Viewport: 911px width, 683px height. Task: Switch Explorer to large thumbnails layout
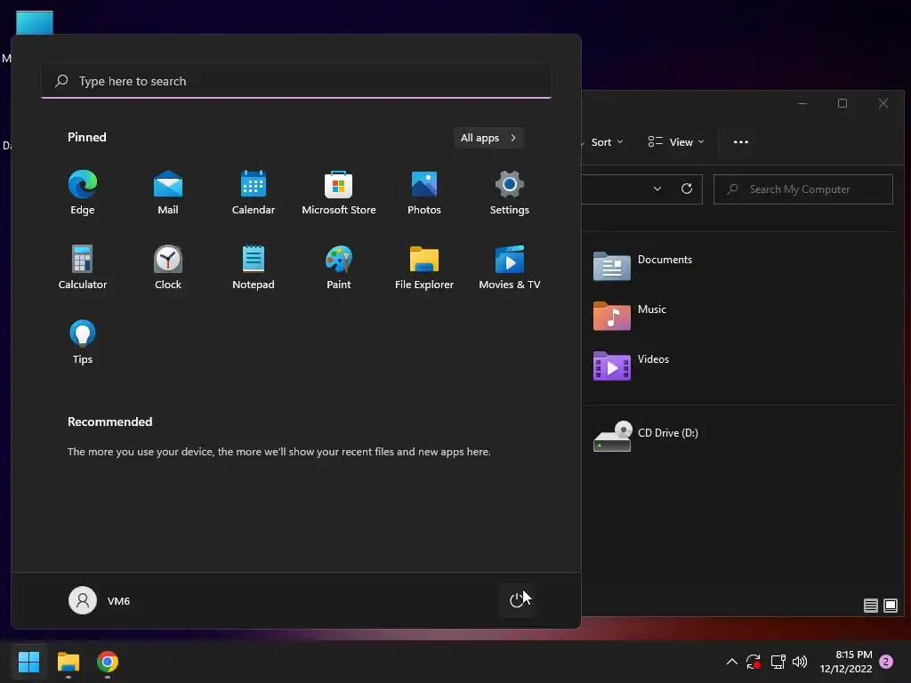click(891, 606)
